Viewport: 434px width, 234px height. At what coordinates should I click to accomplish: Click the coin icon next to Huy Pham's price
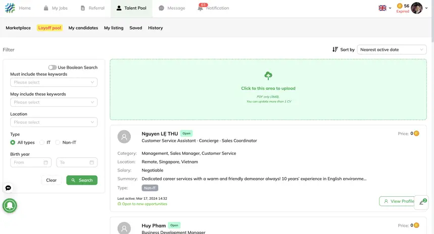416,225
